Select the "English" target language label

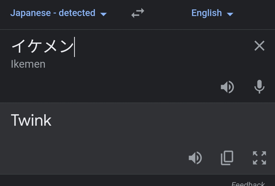[x=207, y=13]
